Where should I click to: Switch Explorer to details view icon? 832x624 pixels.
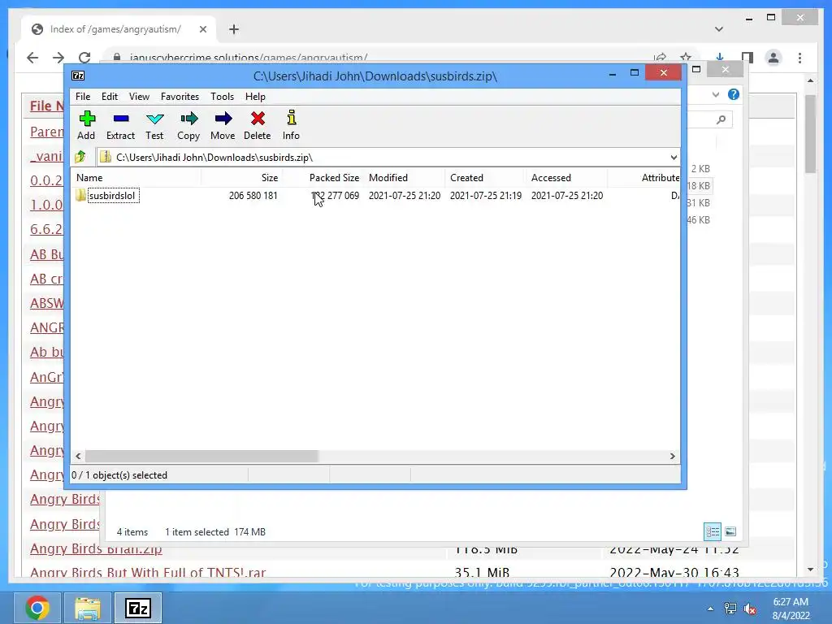point(712,531)
